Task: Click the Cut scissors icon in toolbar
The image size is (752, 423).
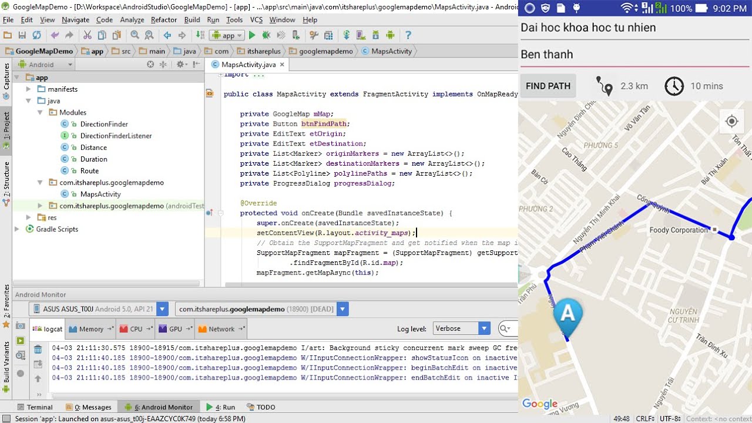Action: pos(87,35)
